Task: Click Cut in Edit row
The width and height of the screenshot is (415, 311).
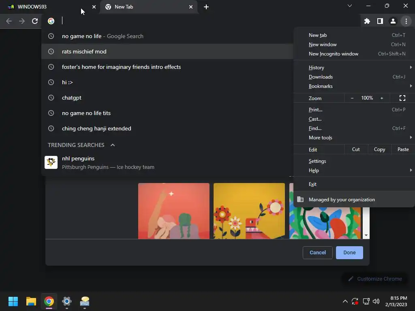Action: [356, 149]
